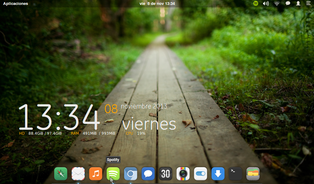The height and width of the screenshot is (184, 314).
Task: Open the mail envelope app in dock
Action: 78,174
